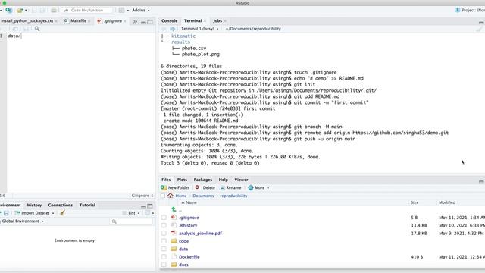Tick the checkbox for .gitignore
This screenshot has width=485, height=273.
tap(164, 218)
